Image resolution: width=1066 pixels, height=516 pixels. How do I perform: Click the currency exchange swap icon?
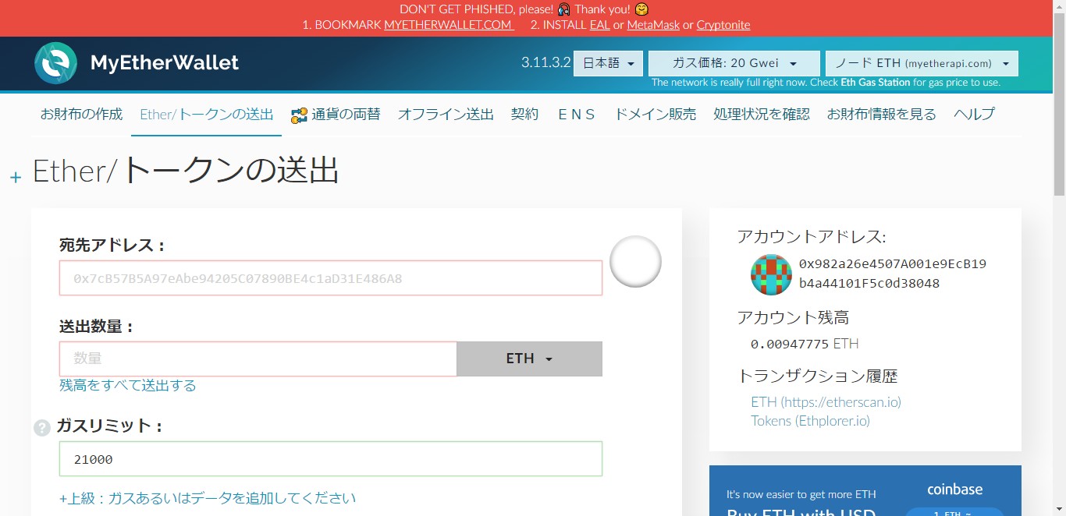[x=299, y=115]
